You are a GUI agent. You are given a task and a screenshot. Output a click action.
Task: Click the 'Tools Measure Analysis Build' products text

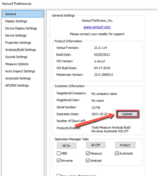(x=111, y=127)
